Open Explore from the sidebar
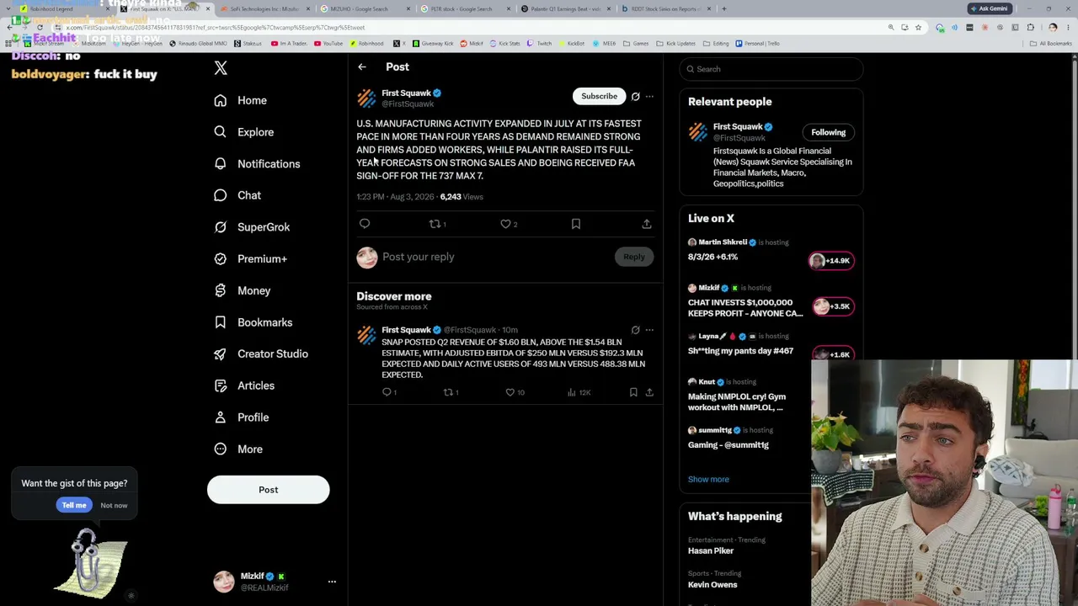 [x=244, y=132]
